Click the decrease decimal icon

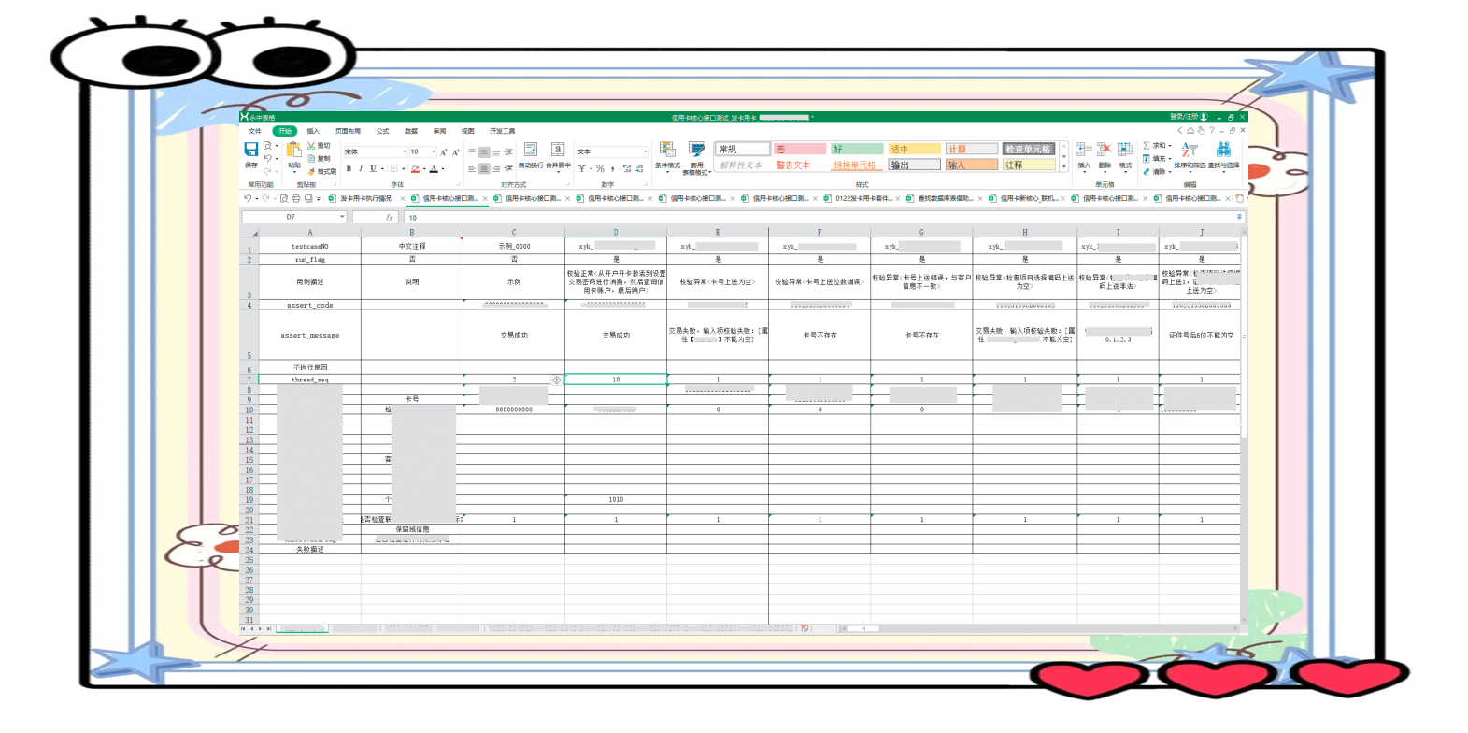pyautogui.click(x=639, y=168)
